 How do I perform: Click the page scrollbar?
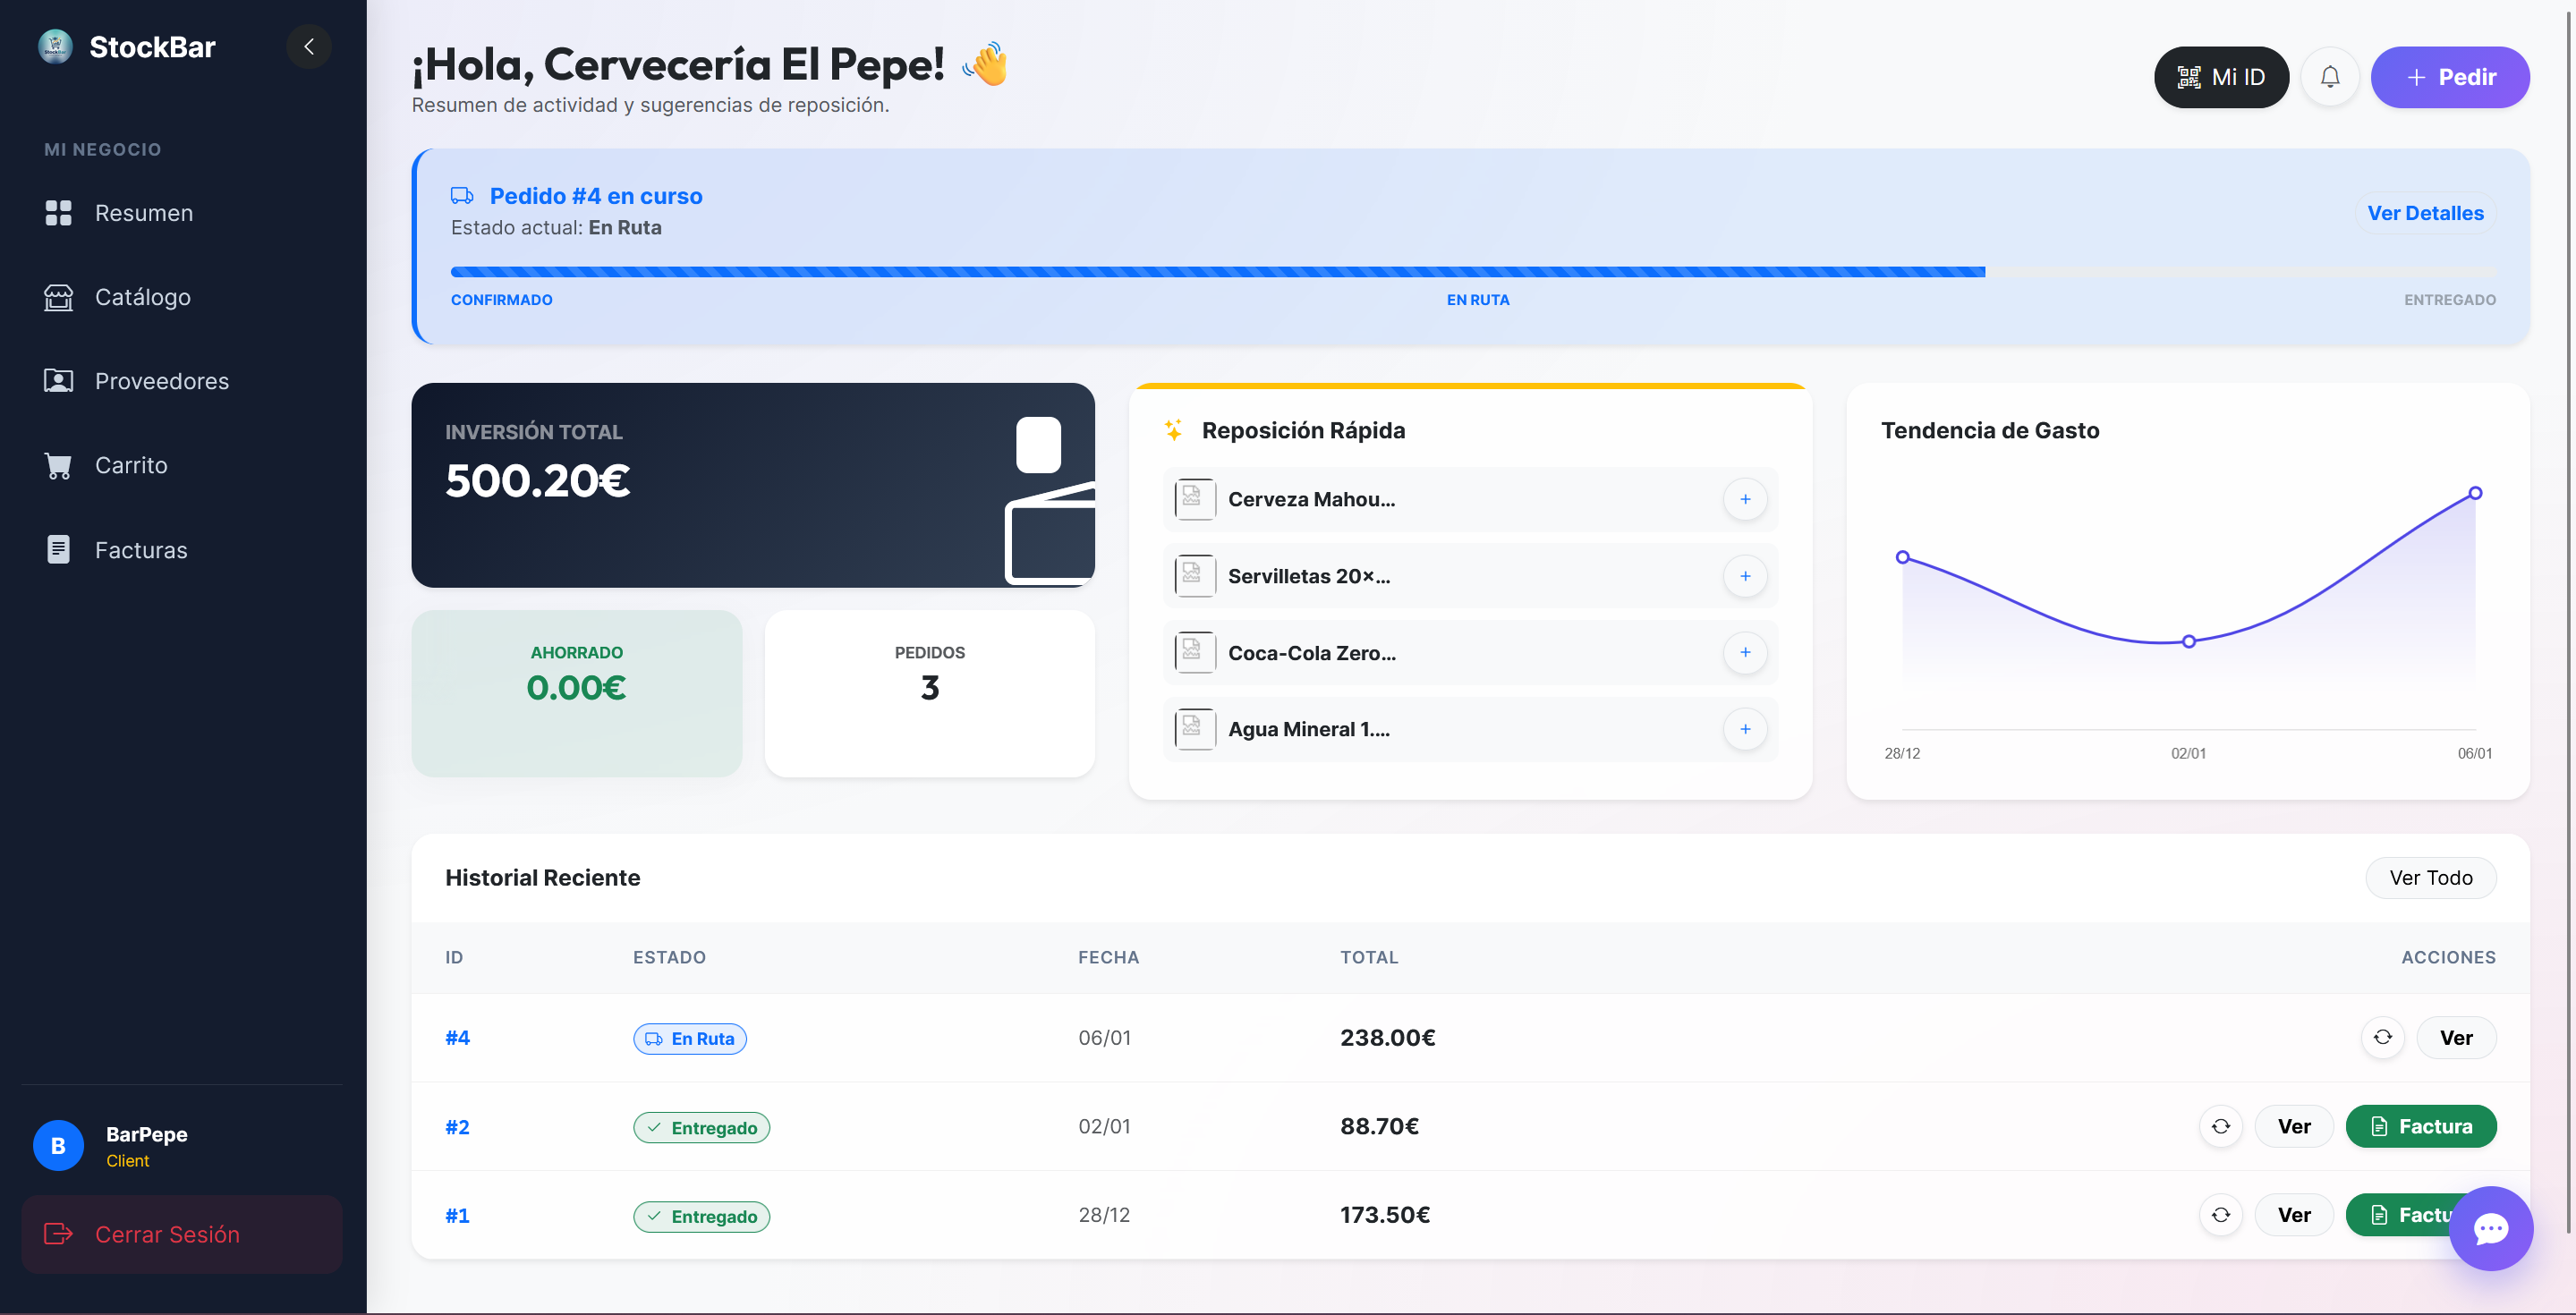pyautogui.click(x=2570, y=620)
